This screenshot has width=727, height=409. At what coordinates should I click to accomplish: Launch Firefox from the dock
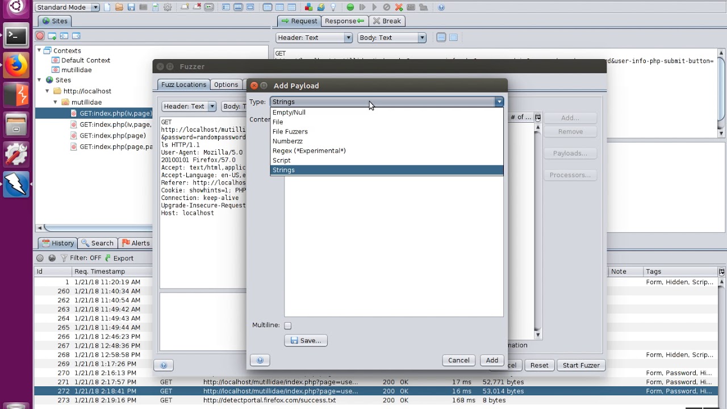coord(16,65)
